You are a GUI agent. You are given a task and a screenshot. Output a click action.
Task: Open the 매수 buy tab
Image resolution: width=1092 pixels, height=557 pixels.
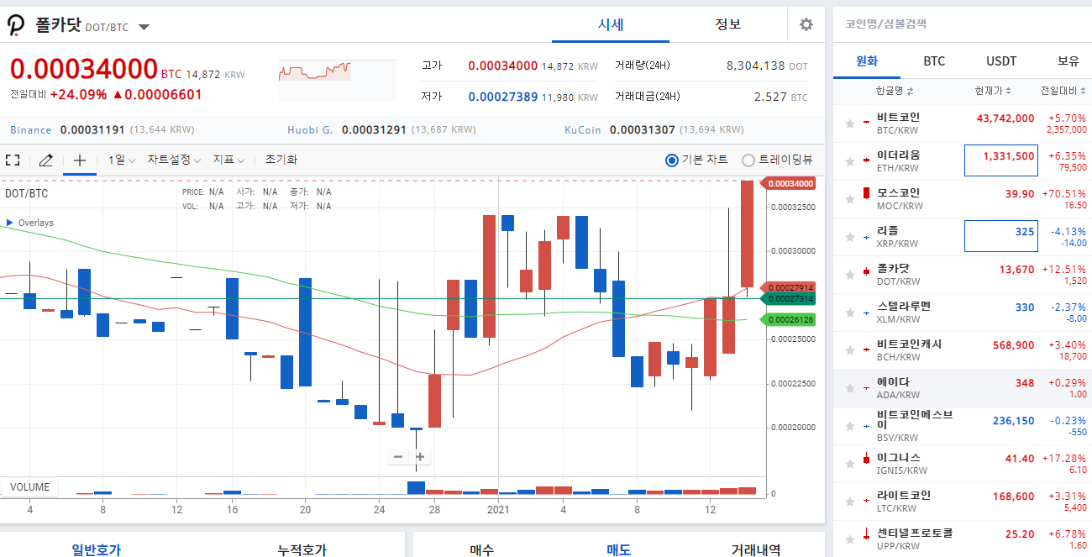482,549
